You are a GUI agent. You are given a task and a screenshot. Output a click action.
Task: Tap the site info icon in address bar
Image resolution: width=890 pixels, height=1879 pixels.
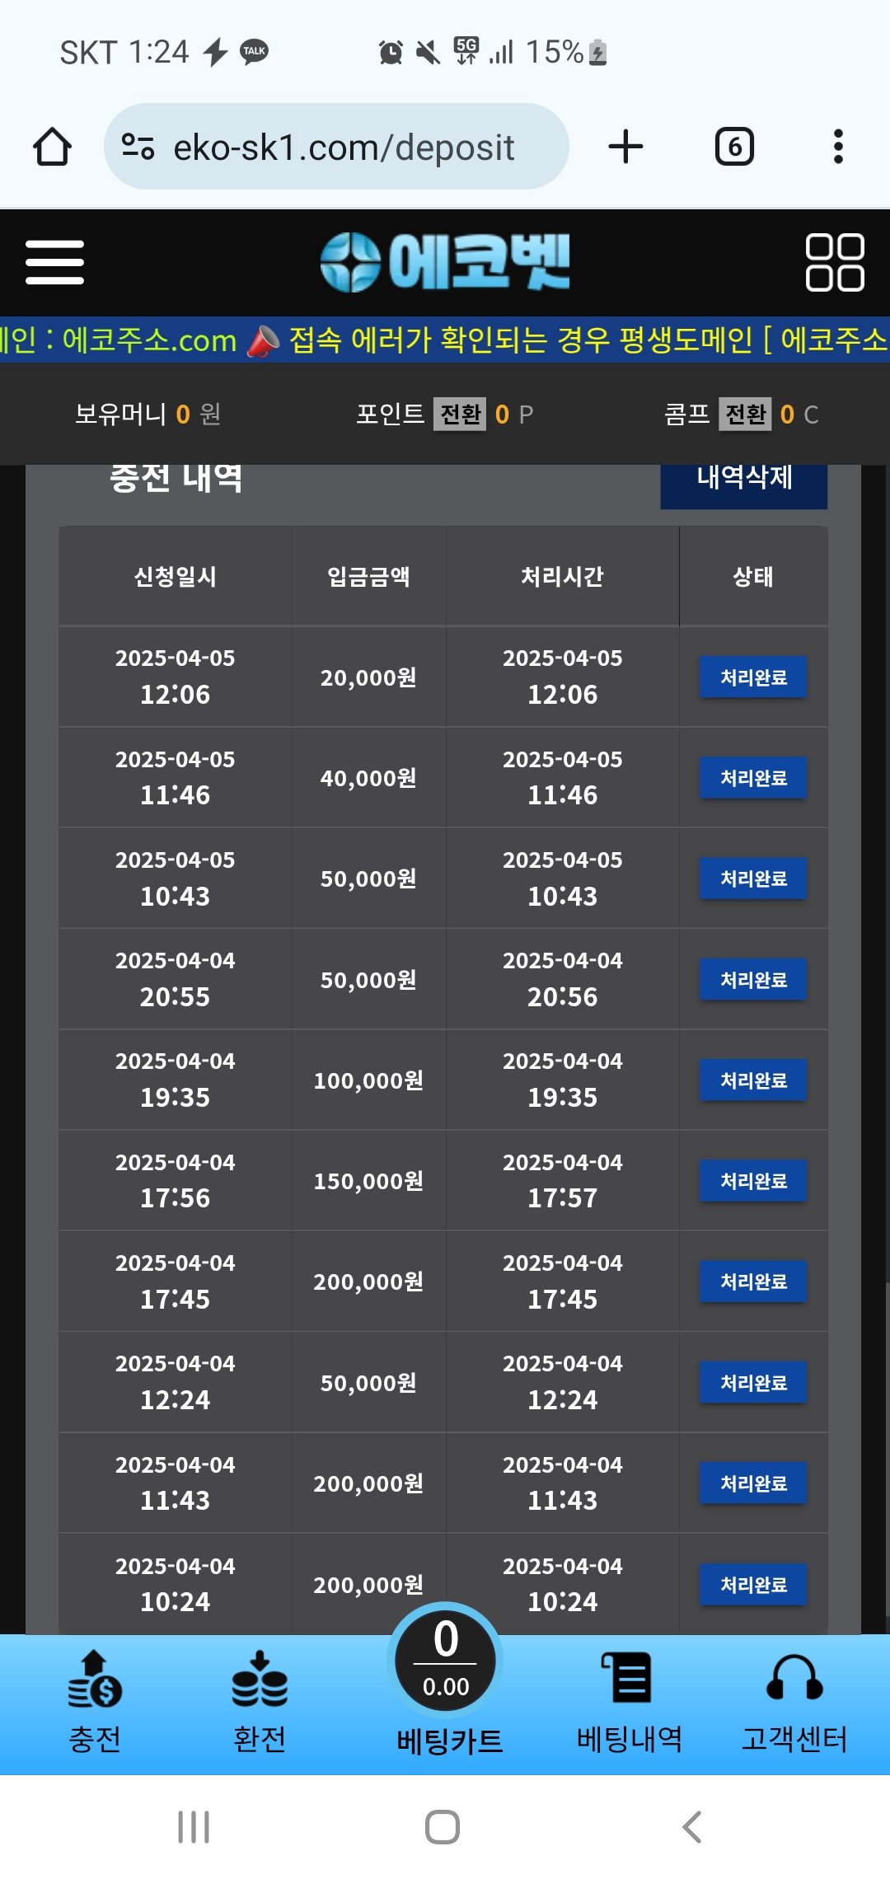(138, 148)
